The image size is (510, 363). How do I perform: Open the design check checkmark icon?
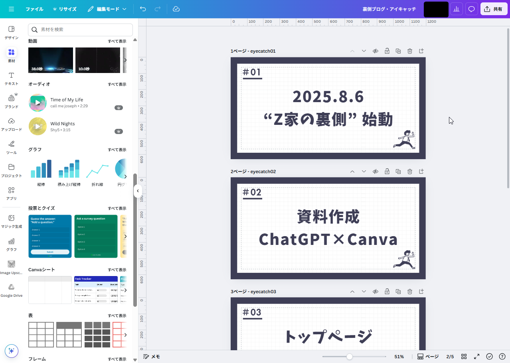[x=490, y=357]
